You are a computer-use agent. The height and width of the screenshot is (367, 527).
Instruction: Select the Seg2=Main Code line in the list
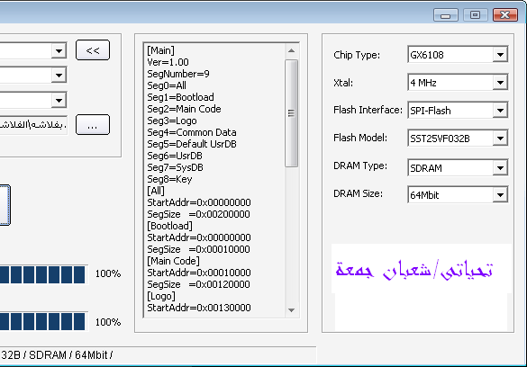click(x=184, y=109)
